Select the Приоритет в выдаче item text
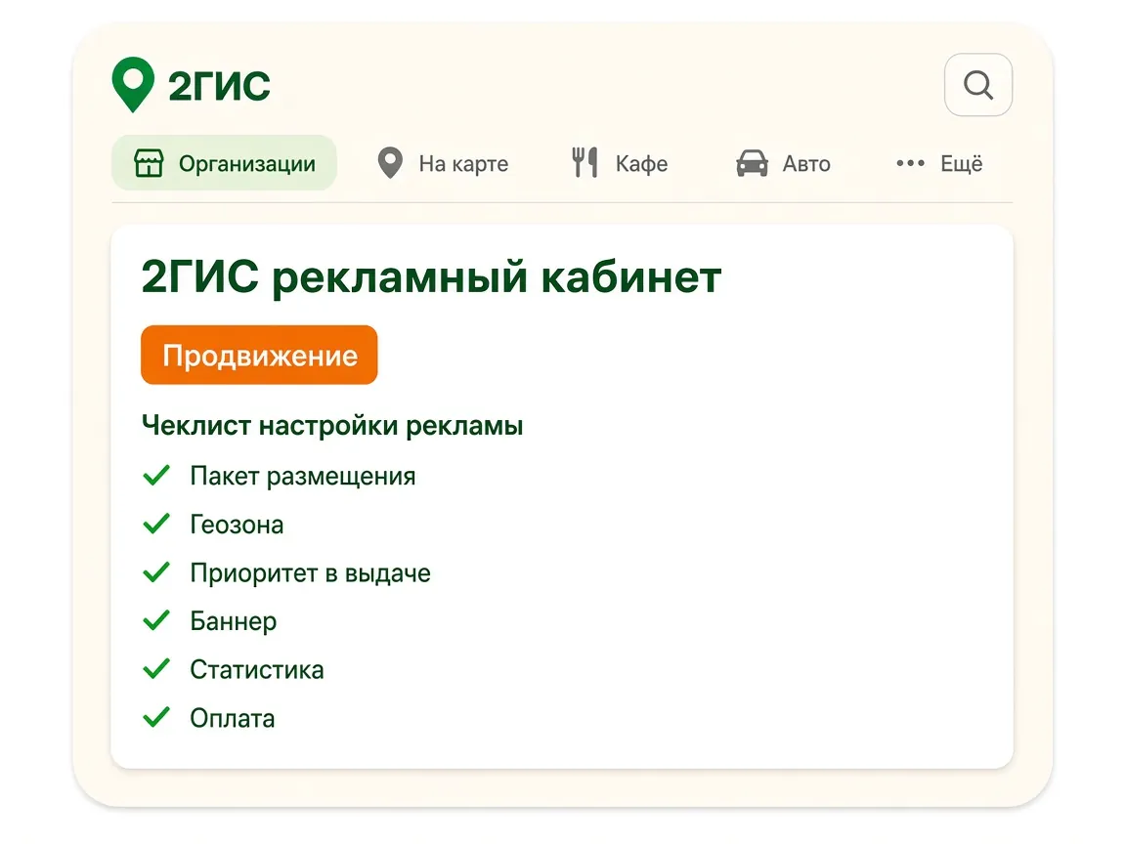 coord(310,573)
